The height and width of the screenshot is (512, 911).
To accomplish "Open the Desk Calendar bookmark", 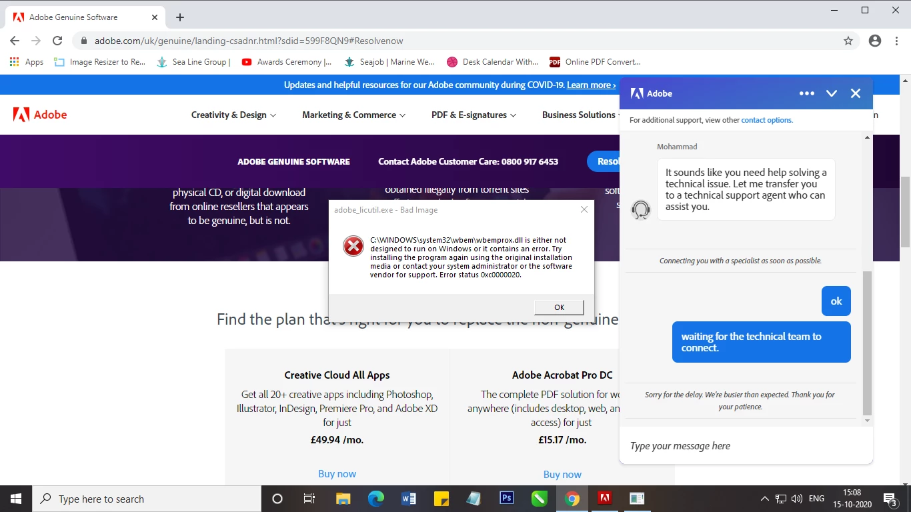I will (x=493, y=62).
